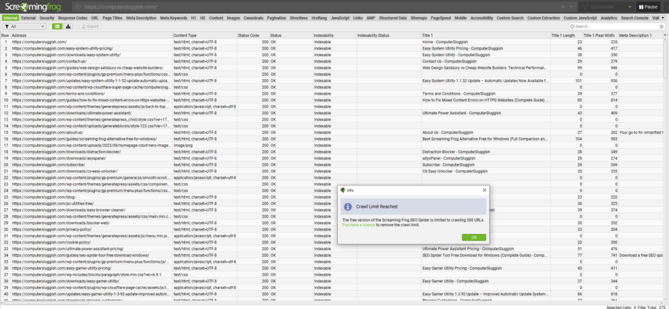This screenshot has width=669, height=309.
Task: Click 'Home - ComputerSluggish' title cell
Action: 485,42
